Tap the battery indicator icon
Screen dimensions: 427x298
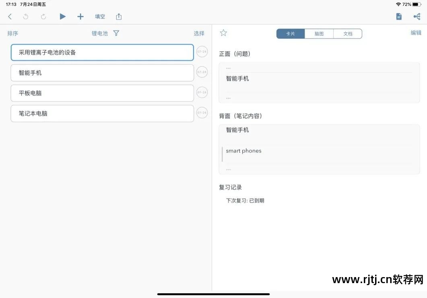[417, 4]
